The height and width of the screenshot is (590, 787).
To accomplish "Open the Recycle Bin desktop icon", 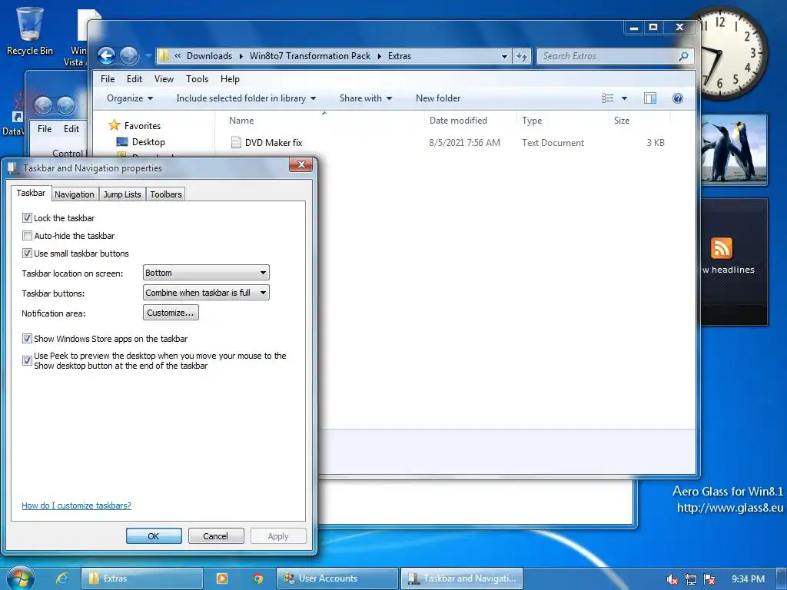I will (x=30, y=31).
